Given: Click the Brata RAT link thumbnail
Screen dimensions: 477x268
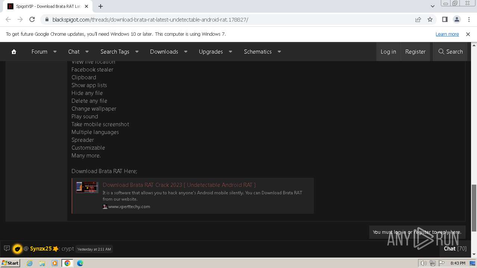Looking at the screenshot, I should (x=87, y=187).
